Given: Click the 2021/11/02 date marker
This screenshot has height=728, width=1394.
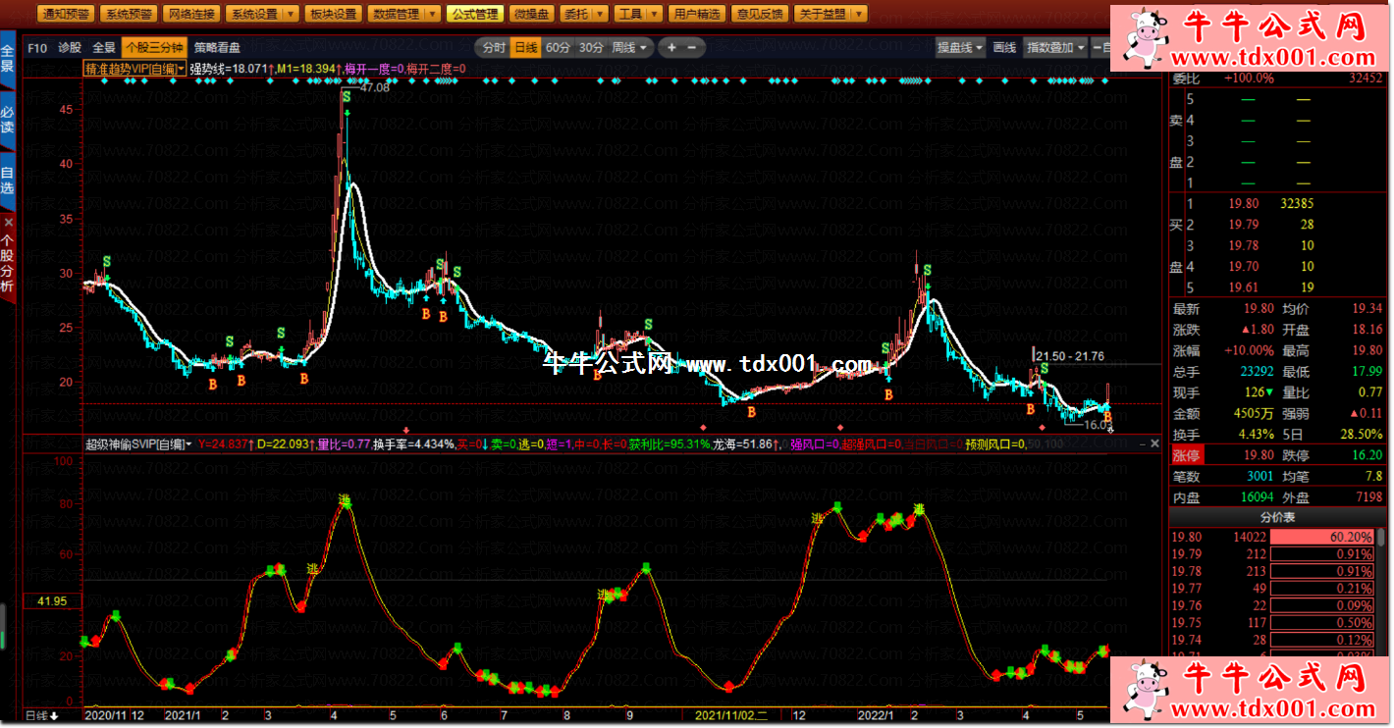Looking at the screenshot, I should click(731, 715).
